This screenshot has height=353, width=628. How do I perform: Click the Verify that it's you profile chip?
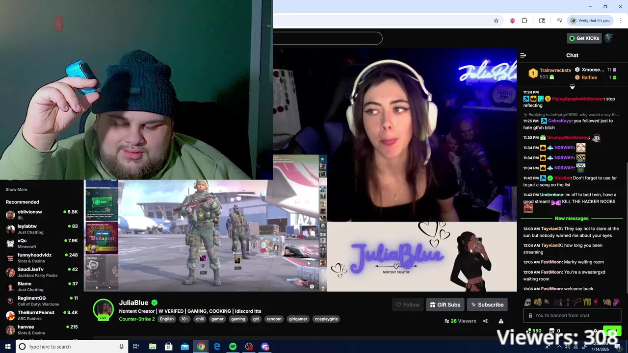pos(590,21)
